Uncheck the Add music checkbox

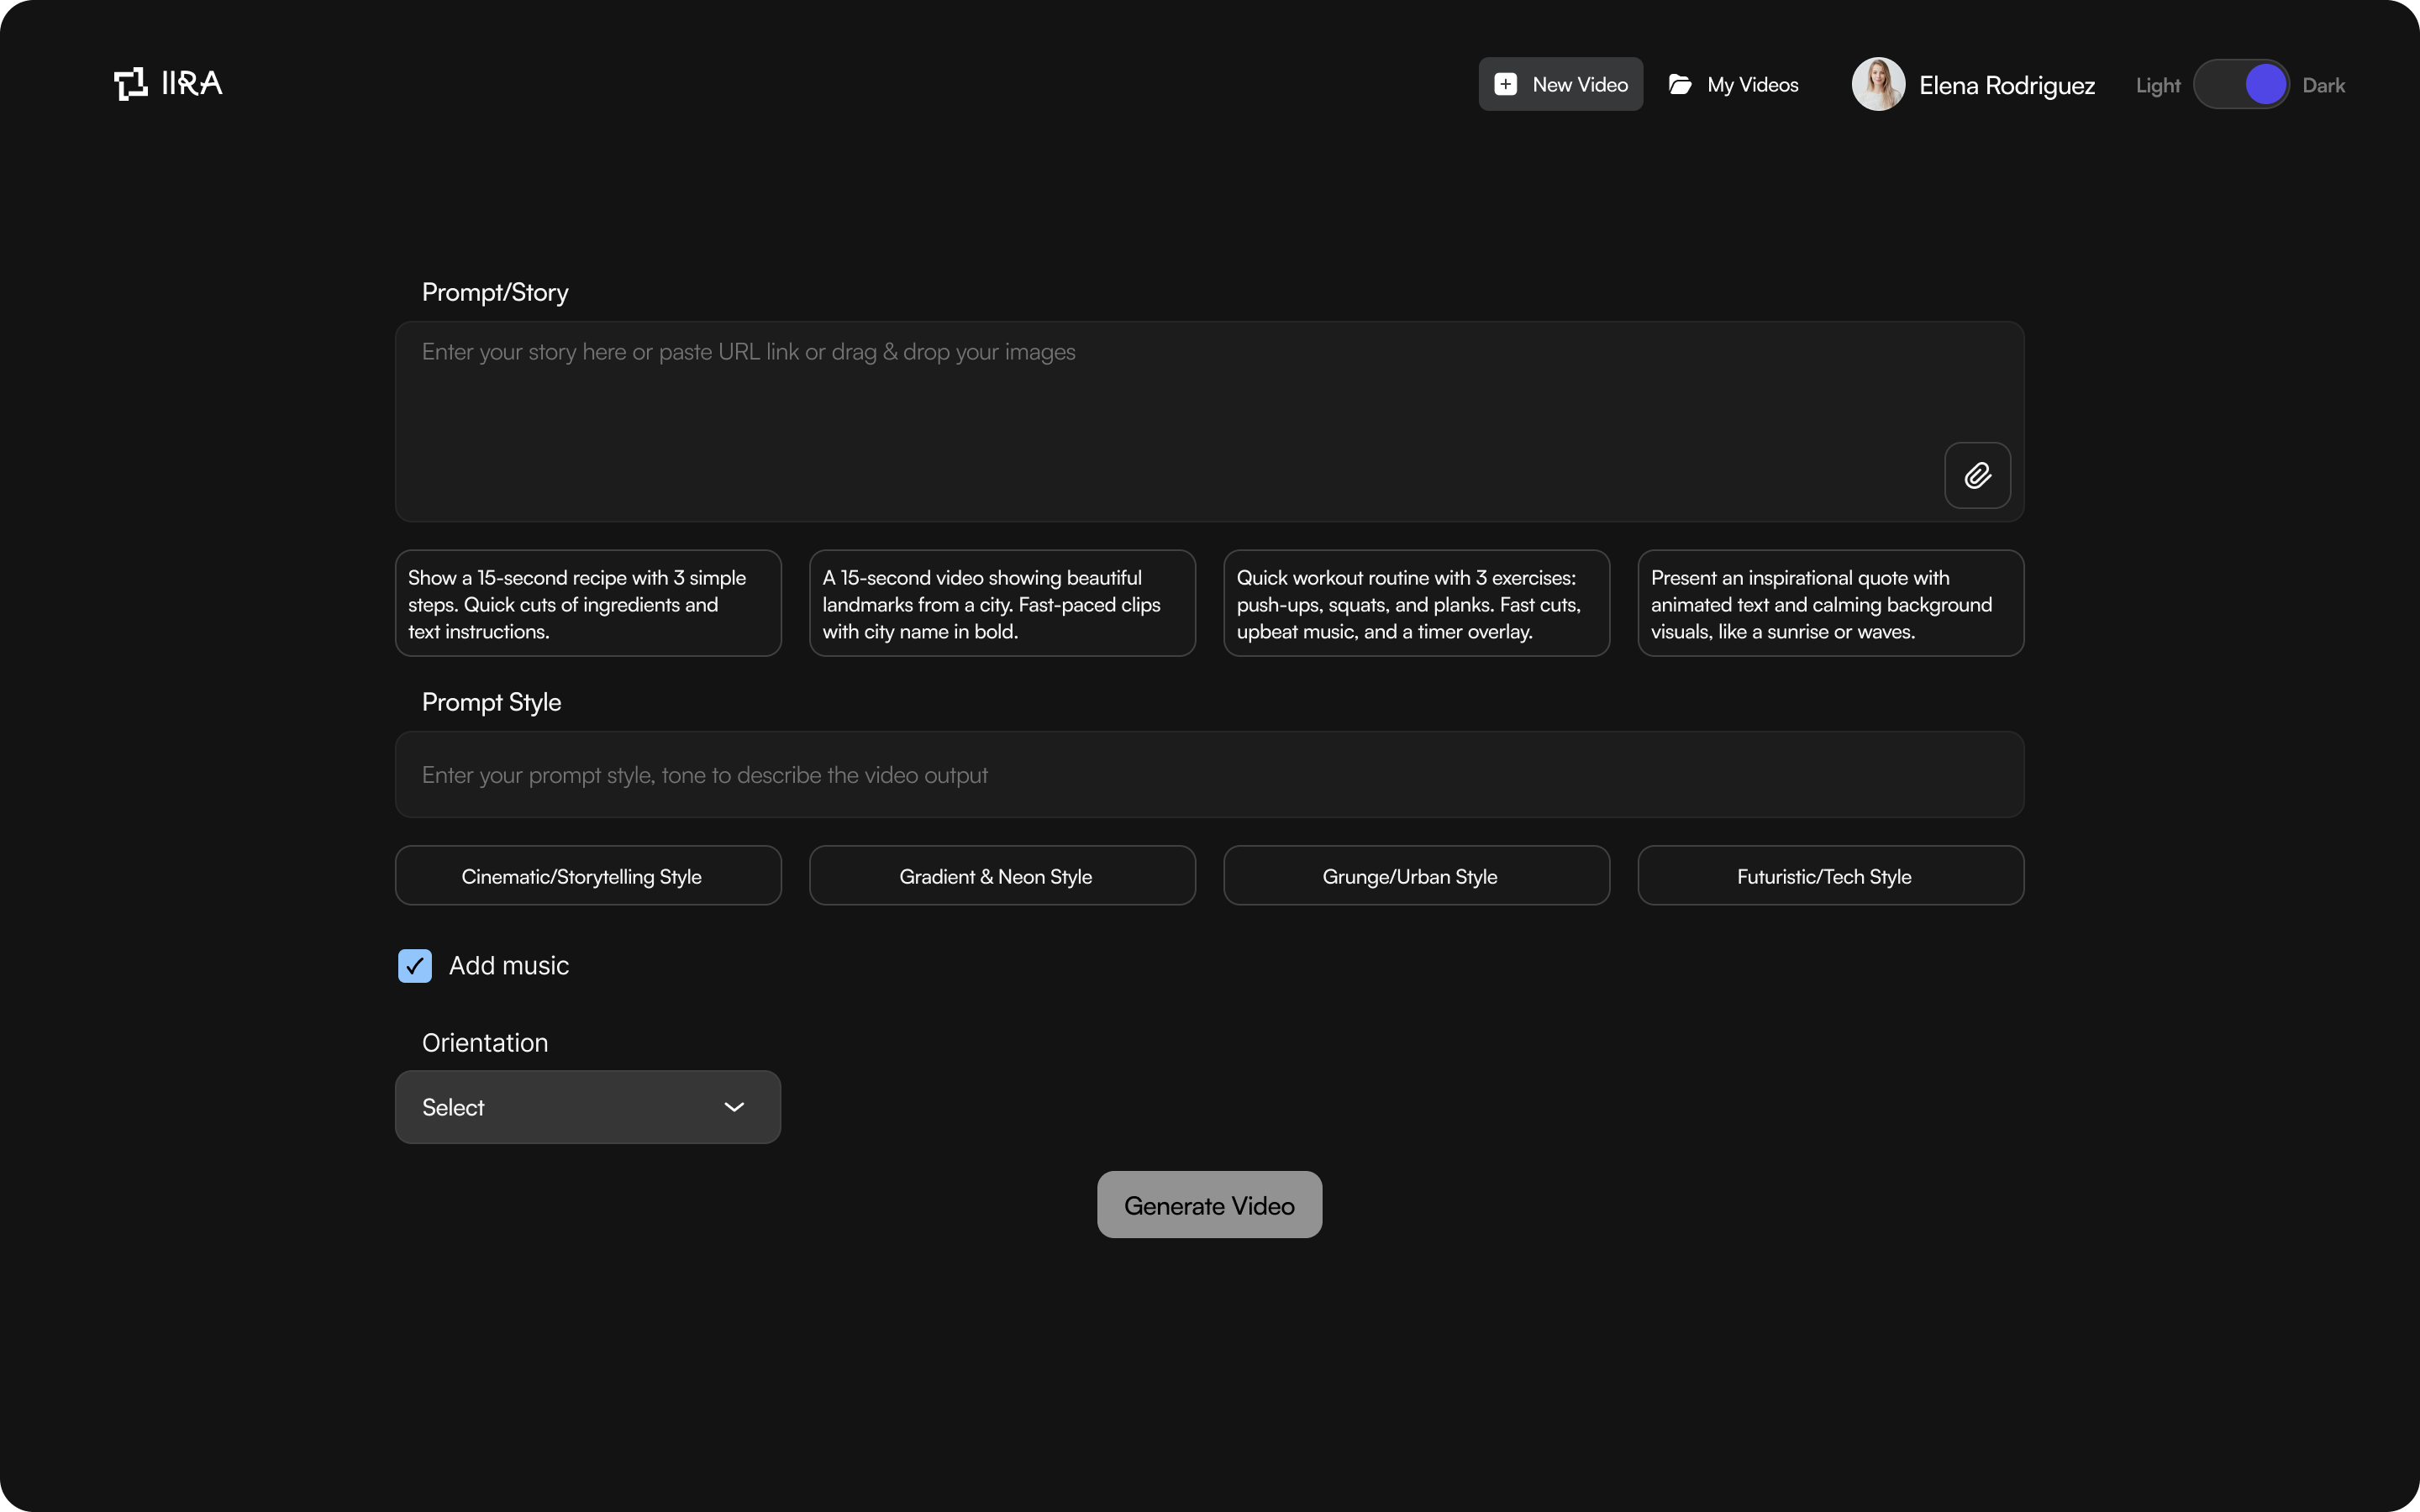[415, 965]
